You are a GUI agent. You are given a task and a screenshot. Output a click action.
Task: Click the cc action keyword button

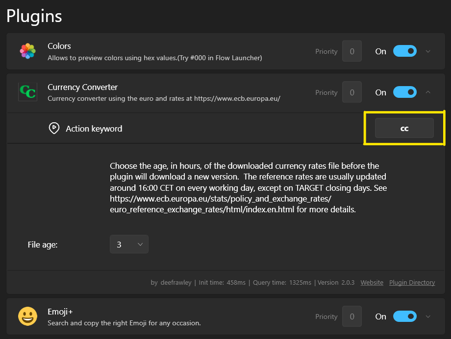[x=404, y=128]
